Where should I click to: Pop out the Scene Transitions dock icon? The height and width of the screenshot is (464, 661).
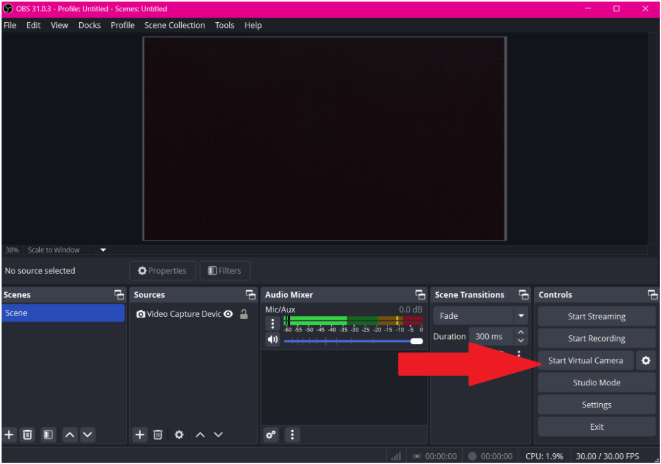tap(524, 295)
